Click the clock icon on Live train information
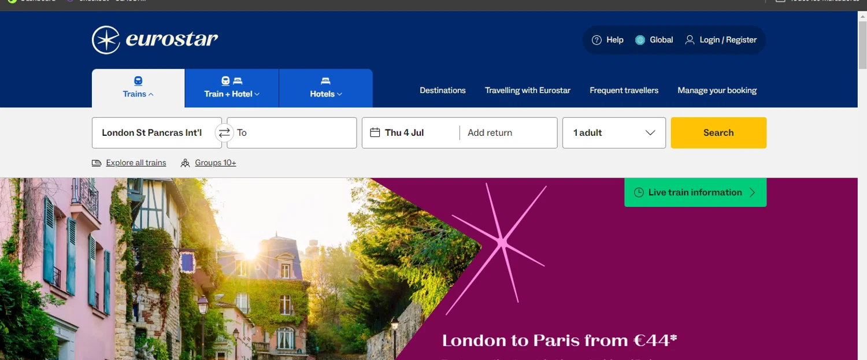 (x=639, y=192)
